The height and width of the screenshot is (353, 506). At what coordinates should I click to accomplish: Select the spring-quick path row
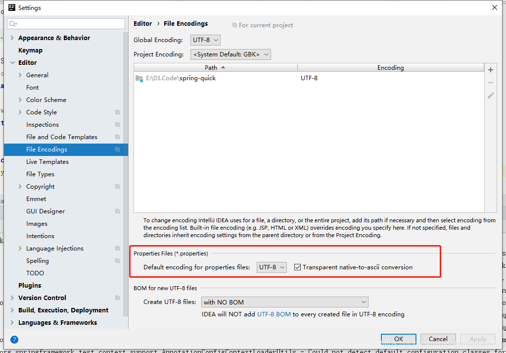point(309,78)
